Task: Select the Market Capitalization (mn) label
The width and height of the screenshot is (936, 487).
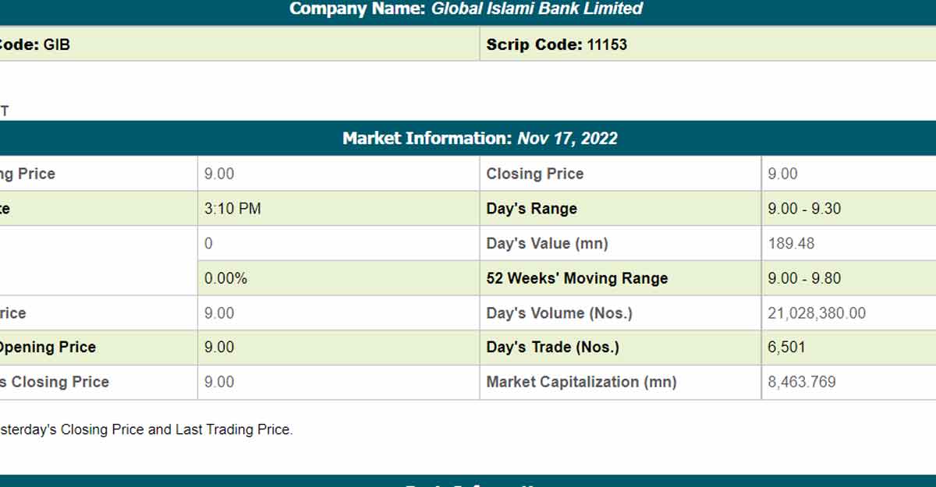Action: (581, 382)
